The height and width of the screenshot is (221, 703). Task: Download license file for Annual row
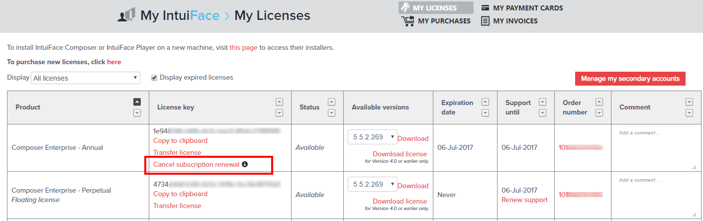(400, 154)
